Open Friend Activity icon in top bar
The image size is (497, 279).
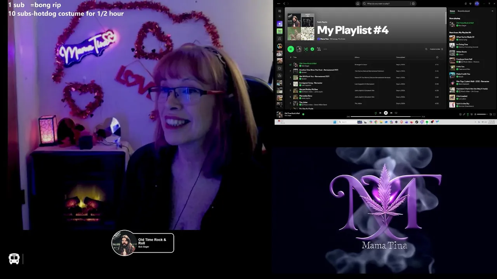470,3
